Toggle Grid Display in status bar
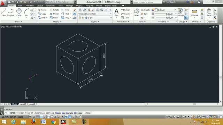The height and width of the screenshot is (125, 223). [x=37, y=117]
